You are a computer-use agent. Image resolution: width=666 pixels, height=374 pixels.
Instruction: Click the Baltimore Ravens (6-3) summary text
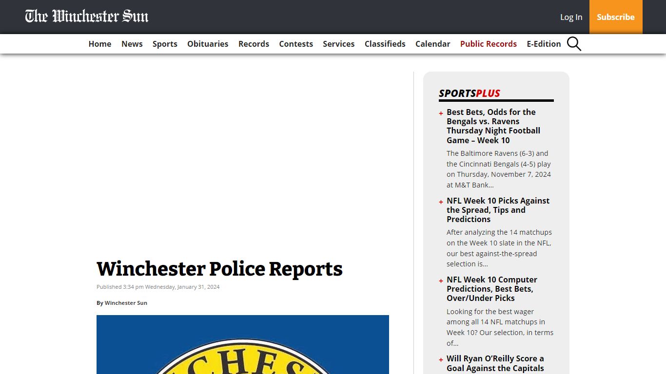click(499, 169)
